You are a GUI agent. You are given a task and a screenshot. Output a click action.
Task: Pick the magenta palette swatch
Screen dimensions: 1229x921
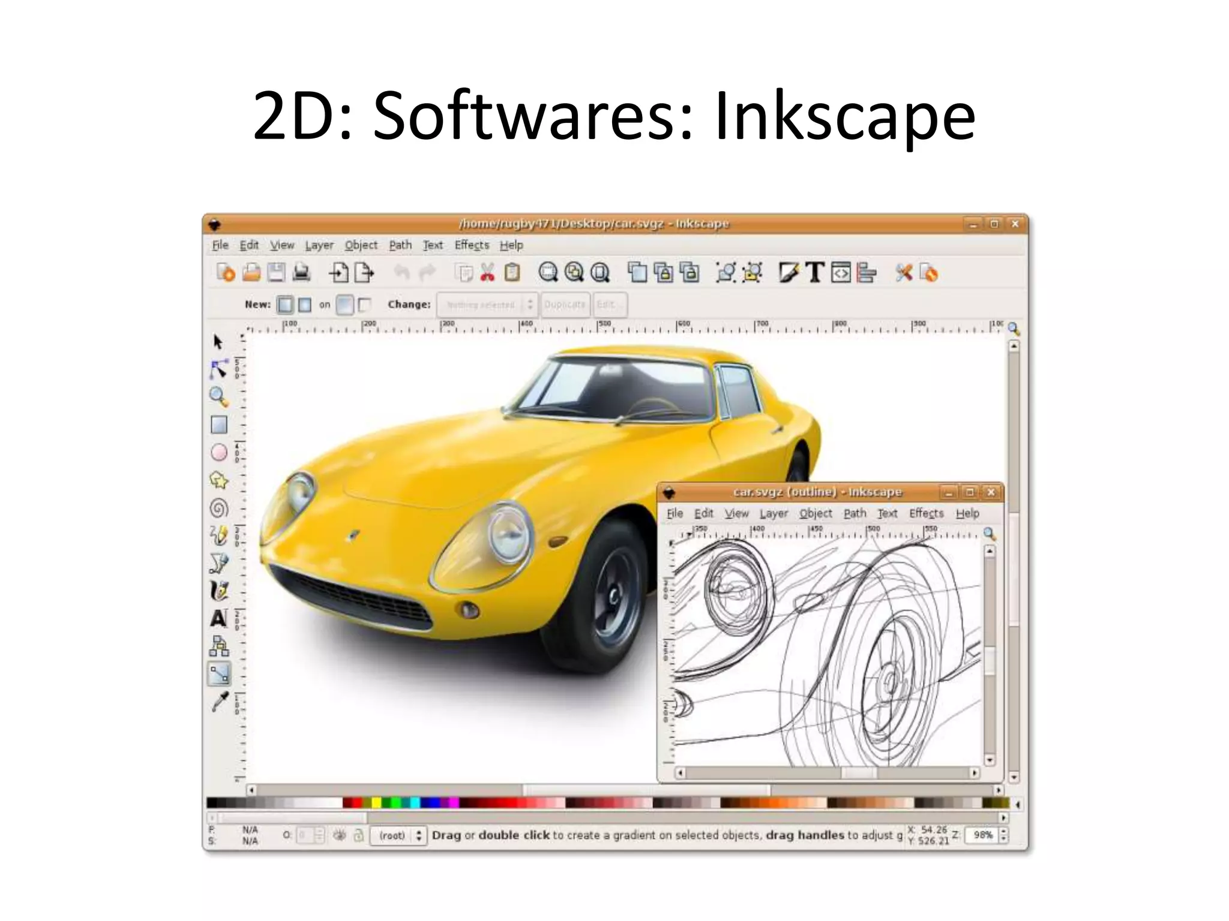pyautogui.click(x=454, y=803)
